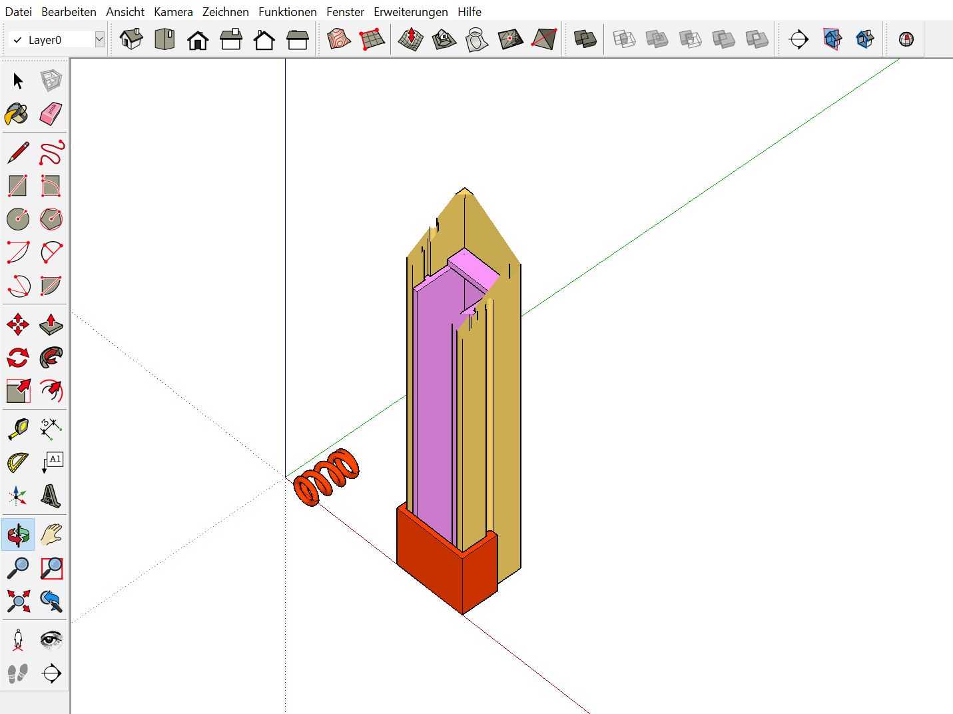Open the Erweiterungen menu

click(x=410, y=12)
